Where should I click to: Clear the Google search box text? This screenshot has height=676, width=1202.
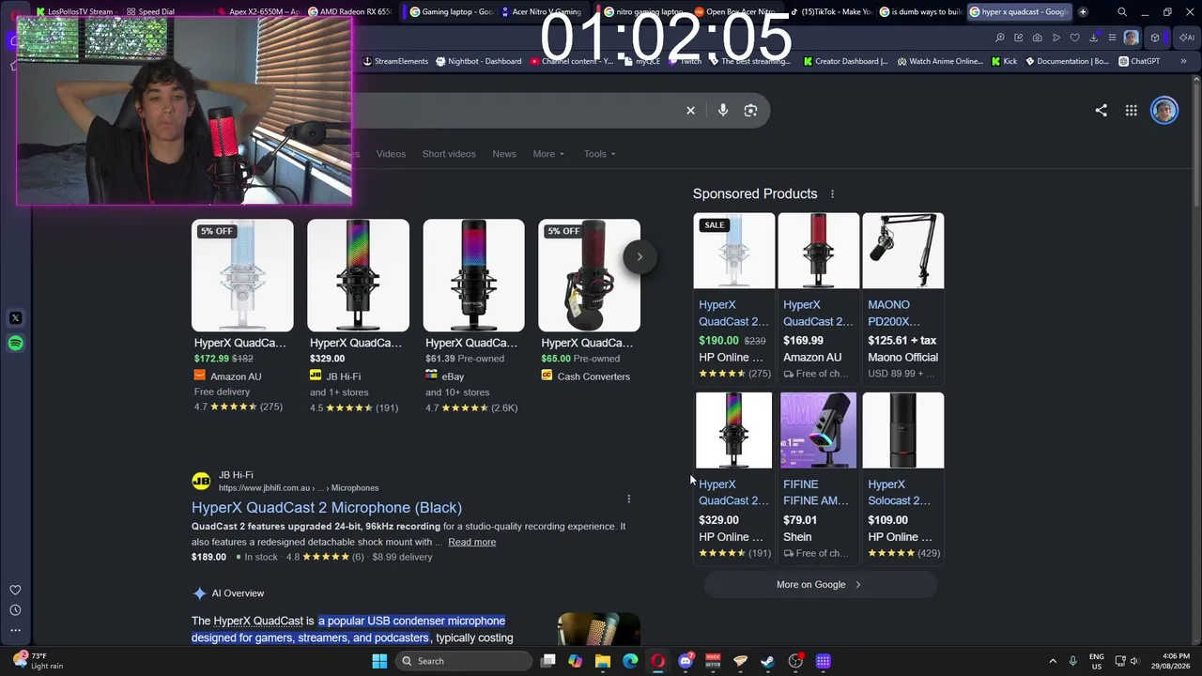(690, 111)
